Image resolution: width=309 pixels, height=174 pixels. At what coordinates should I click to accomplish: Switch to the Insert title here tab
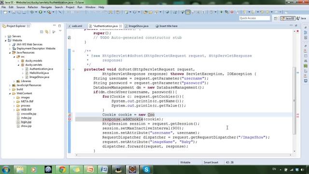[x=167, y=26]
